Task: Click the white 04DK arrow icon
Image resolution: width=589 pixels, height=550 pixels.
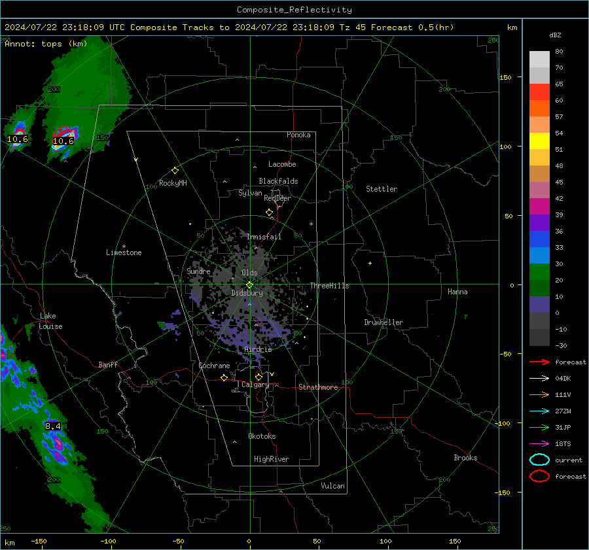Action: (x=539, y=378)
